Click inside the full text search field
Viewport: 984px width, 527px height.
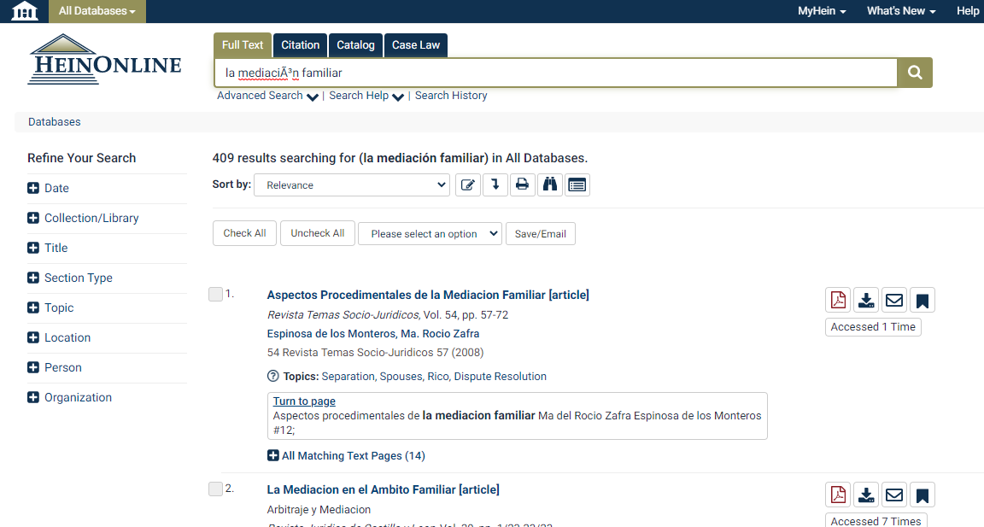tap(555, 73)
